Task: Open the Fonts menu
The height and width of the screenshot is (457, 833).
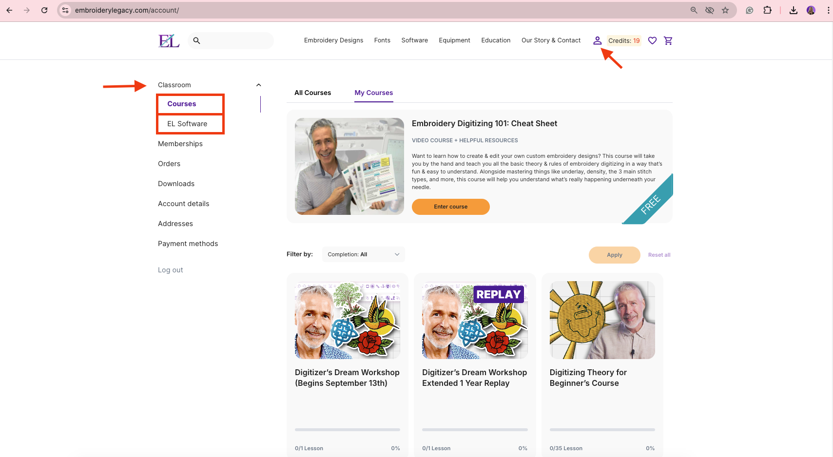Action: pos(382,40)
